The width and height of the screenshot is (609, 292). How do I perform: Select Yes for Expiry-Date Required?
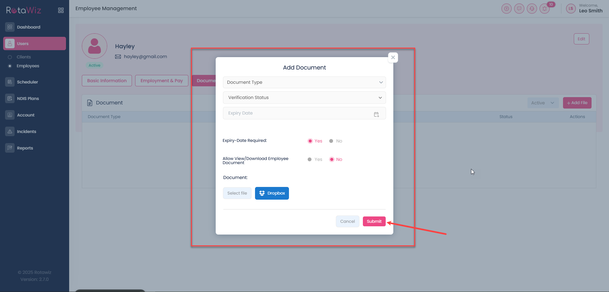(310, 141)
